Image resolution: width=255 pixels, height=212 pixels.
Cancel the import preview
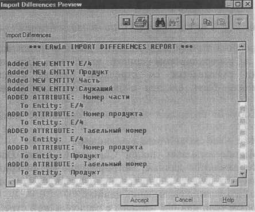coord(184,200)
